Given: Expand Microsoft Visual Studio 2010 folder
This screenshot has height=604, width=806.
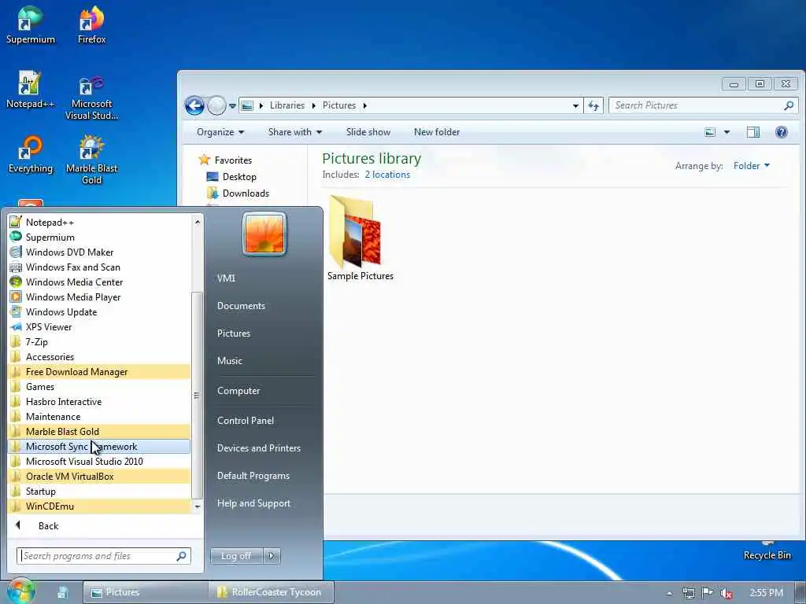Looking at the screenshot, I should 99,461.
